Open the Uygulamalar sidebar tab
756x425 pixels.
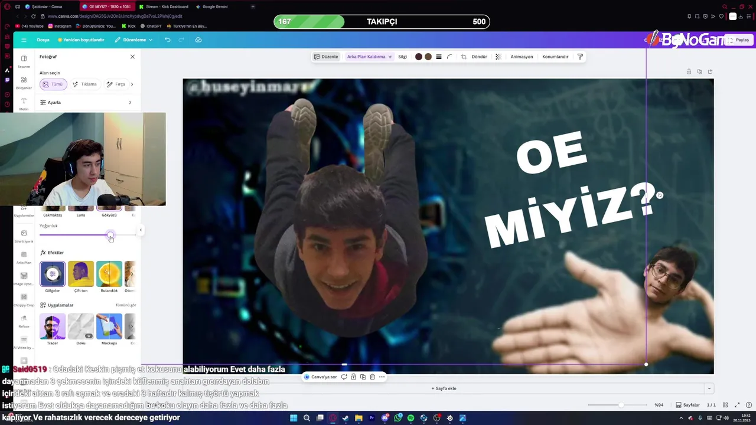tap(24, 211)
